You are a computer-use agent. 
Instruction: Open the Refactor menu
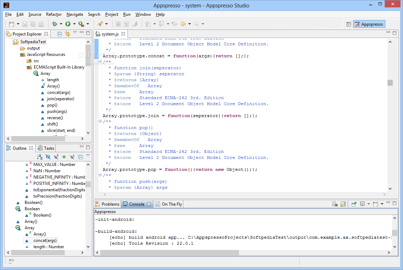tap(54, 14)
